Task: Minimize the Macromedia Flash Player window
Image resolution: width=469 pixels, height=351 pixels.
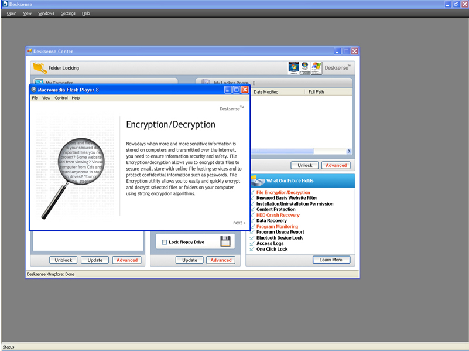Action: pyautogui.click(x=228, y=90)
